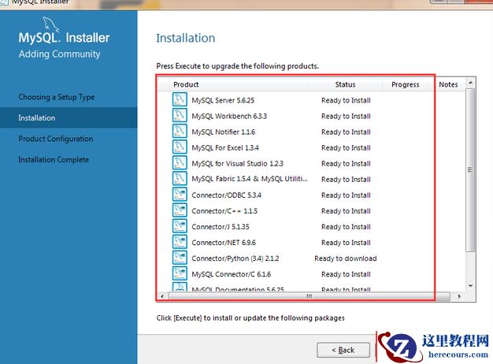
Task: Sort by the Status column header
Action: [x=345, y=84]
